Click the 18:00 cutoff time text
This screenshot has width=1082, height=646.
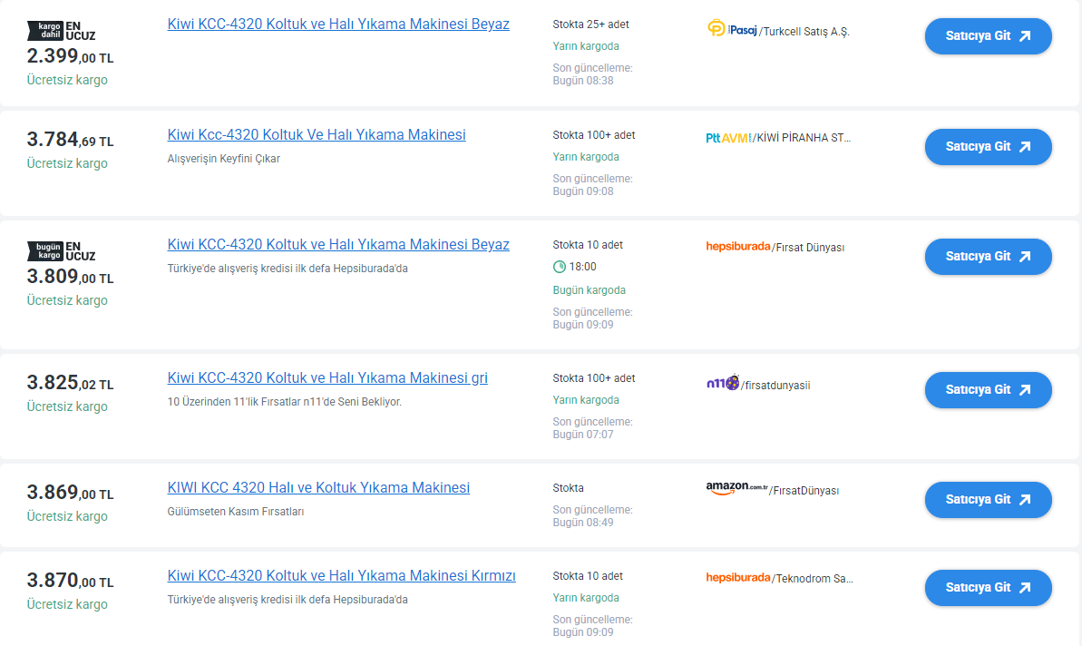582,267
